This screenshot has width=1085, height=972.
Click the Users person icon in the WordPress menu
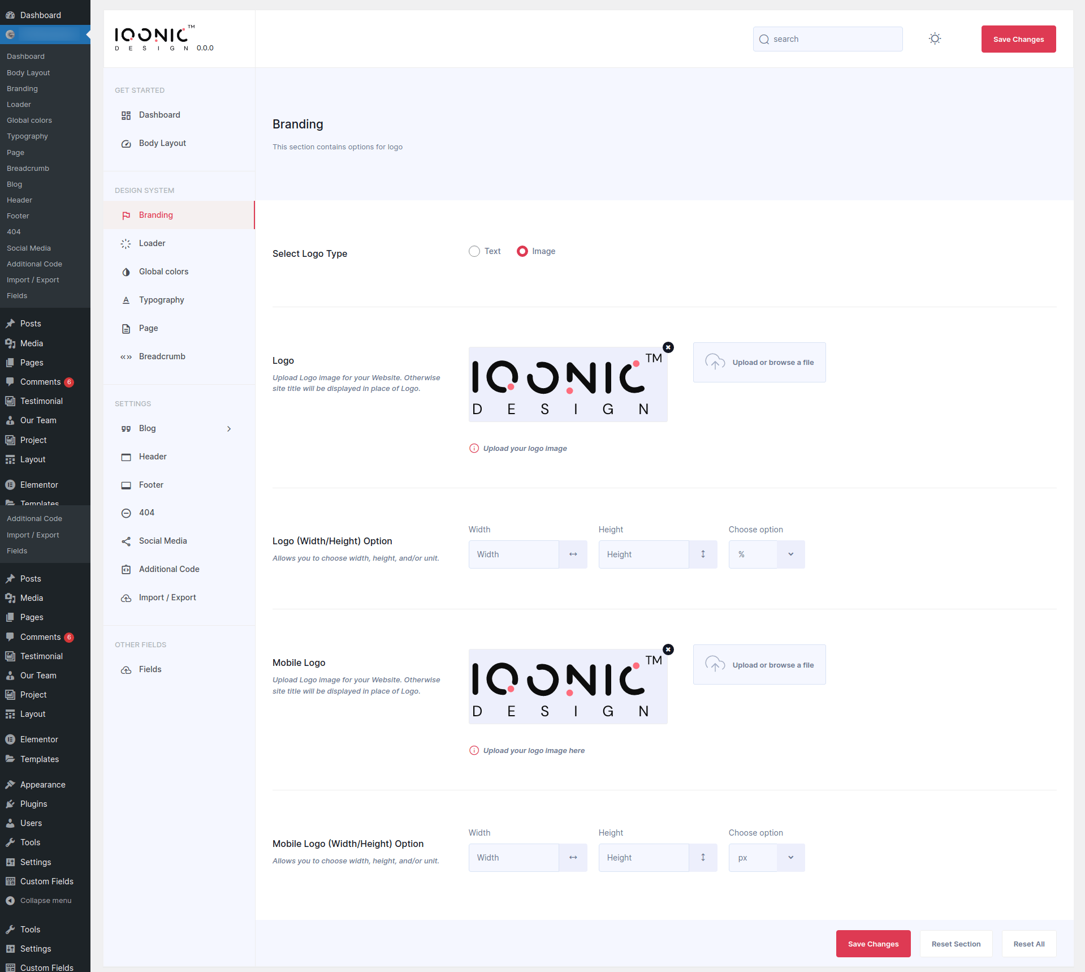pos(10,823)
